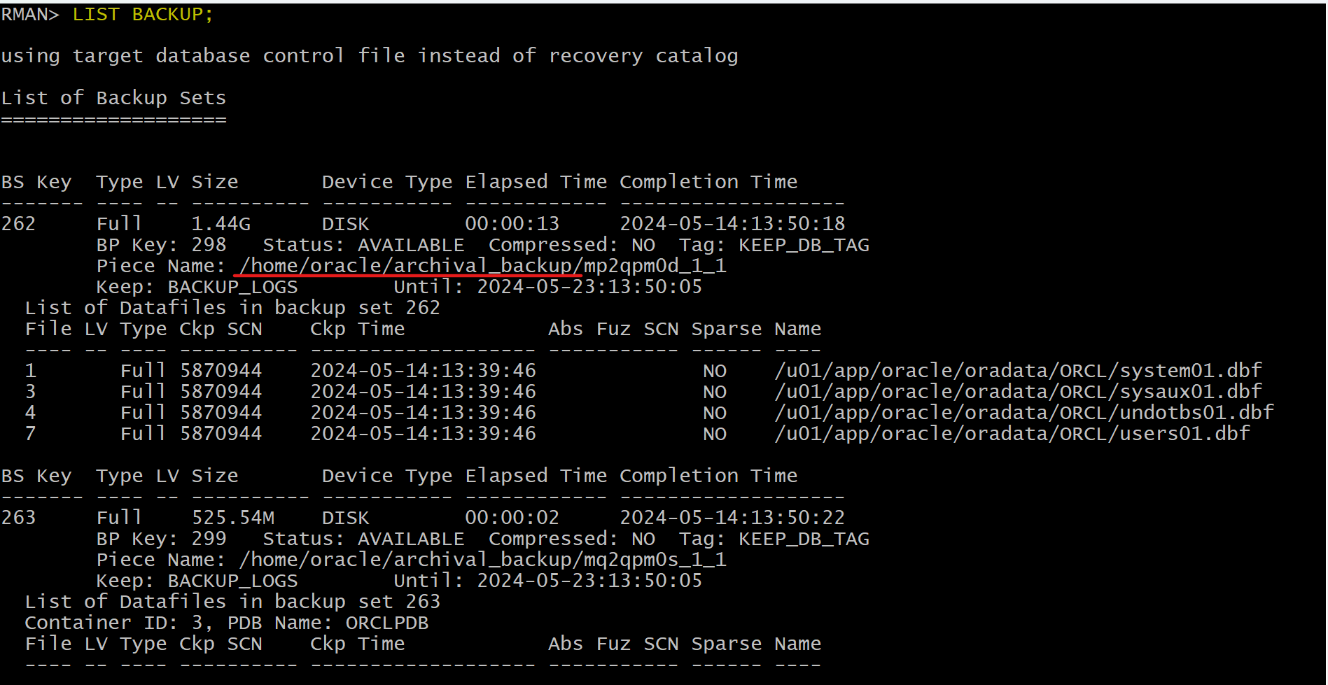Click the users01.dbf datafile path

[1012, 434]
